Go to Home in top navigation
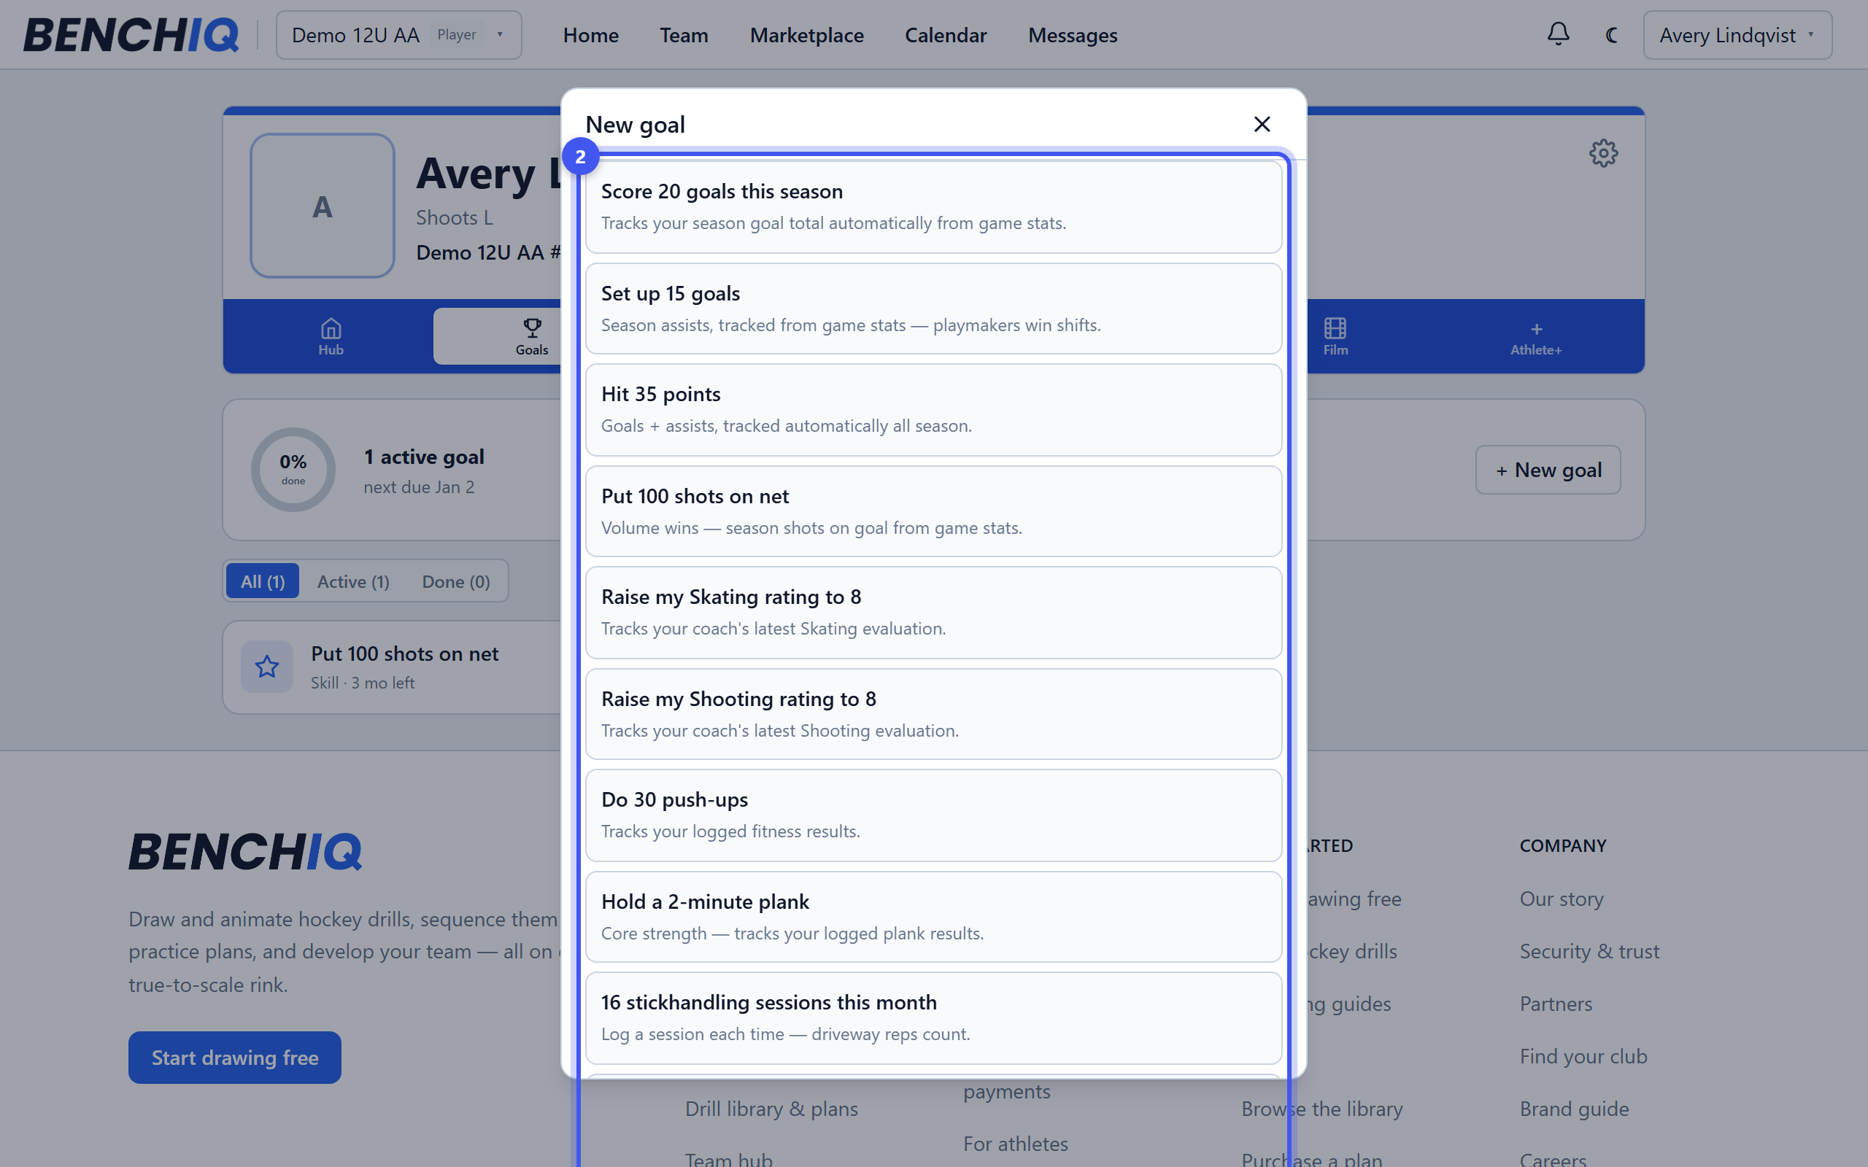The width and height of the screenshot is (1868, 1167). (590, 35)
